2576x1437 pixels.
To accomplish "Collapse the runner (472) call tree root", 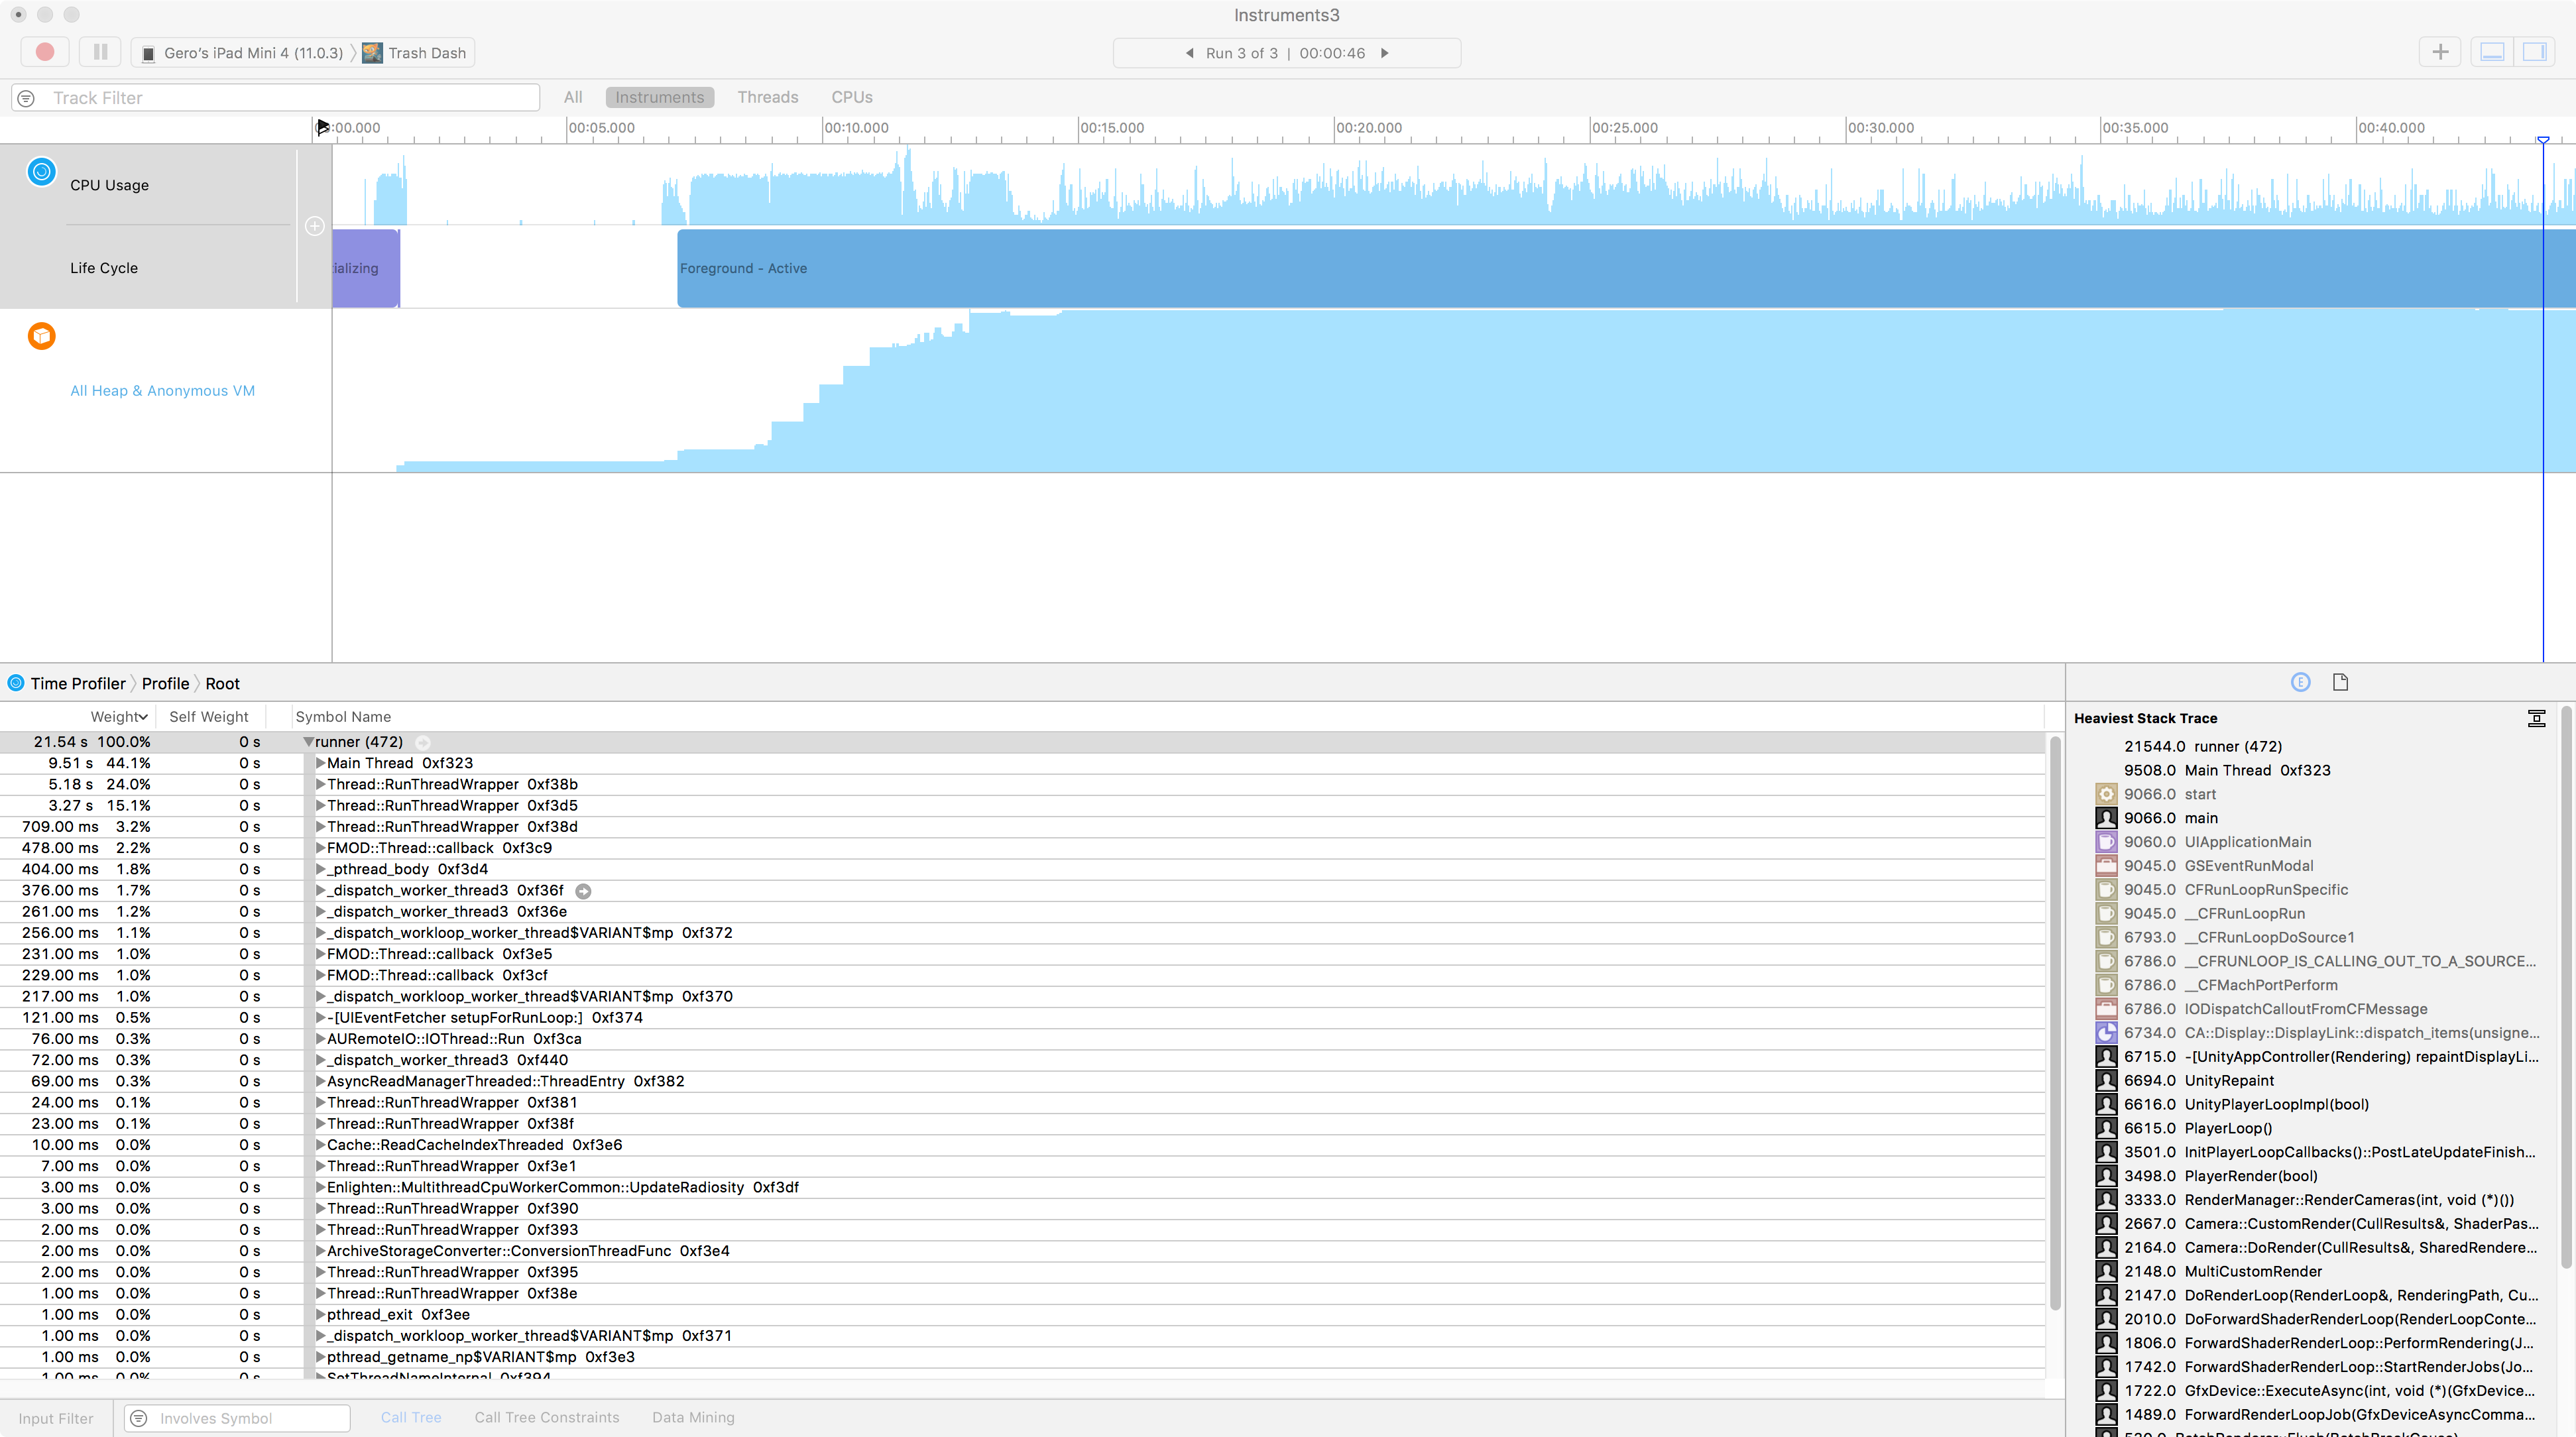I will pos(309,742).
